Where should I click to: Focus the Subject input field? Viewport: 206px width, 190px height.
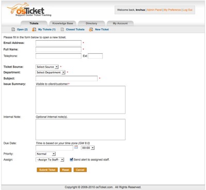coord(66,78)
